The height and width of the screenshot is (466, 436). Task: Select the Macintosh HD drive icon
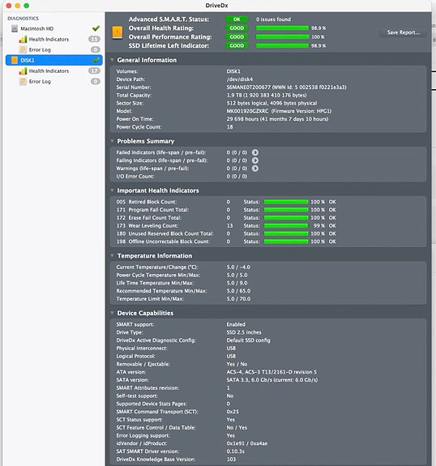click(15, 28)
